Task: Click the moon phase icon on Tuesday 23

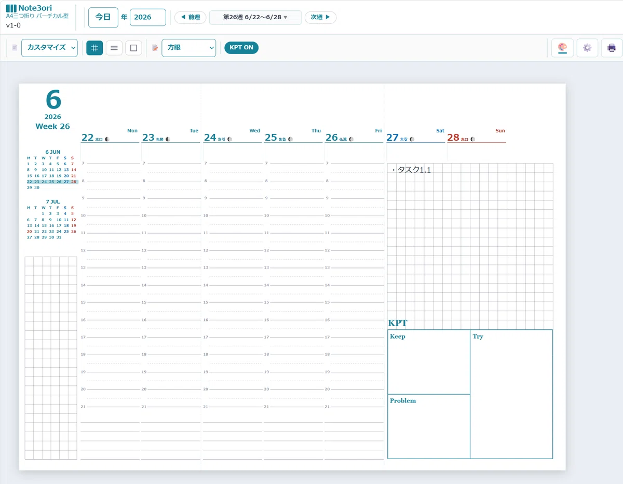Action: 168,139
